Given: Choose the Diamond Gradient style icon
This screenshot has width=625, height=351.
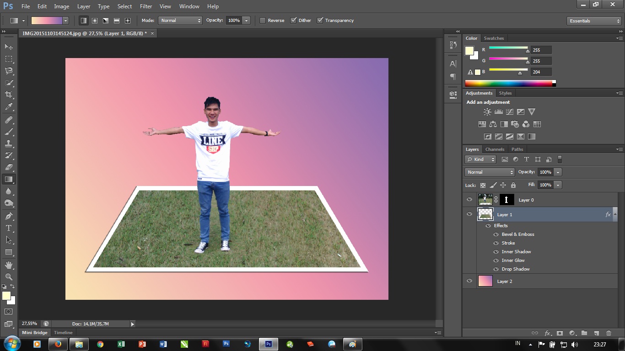Looking at the screenshot, I should click(x=128, y=21).
